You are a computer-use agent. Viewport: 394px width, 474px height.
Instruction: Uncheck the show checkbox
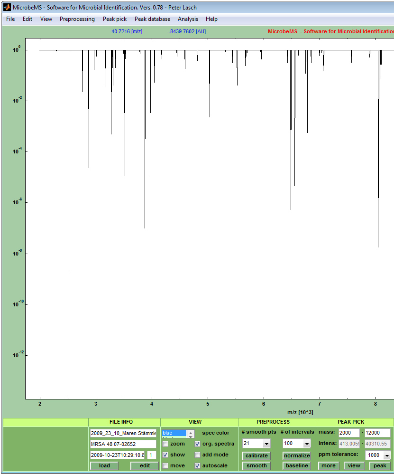point(165,455)
